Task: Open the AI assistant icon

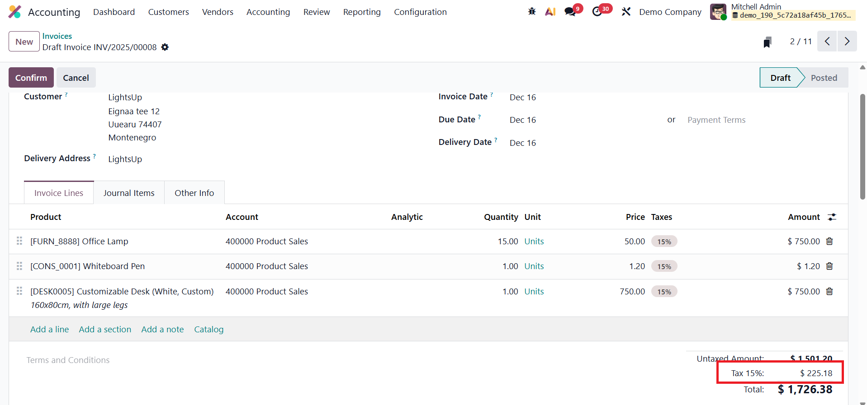Action: tap(550, 12)
